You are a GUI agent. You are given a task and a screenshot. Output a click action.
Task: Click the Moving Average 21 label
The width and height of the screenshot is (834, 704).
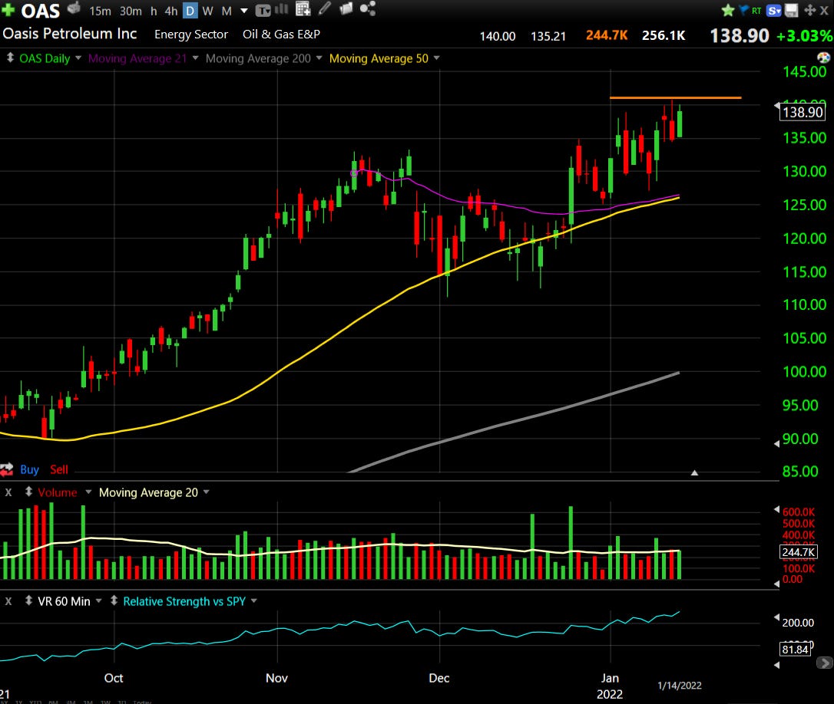coord(137,58)
